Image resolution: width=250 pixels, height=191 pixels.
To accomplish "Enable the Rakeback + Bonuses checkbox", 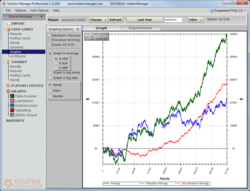I will coord(49,35).
